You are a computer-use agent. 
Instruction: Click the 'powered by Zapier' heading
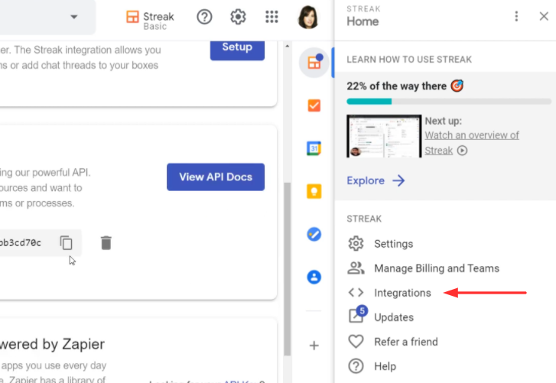[x=53, y=344]
